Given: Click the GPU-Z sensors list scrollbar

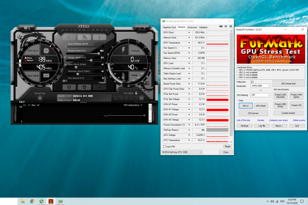Looking at the screenshot, I should (231, 84).
